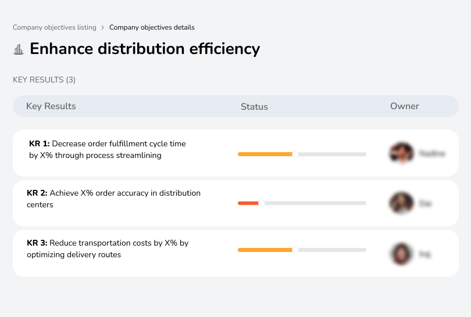Click the breadcrumb chevron separator arrow

(x=103, y=28)
